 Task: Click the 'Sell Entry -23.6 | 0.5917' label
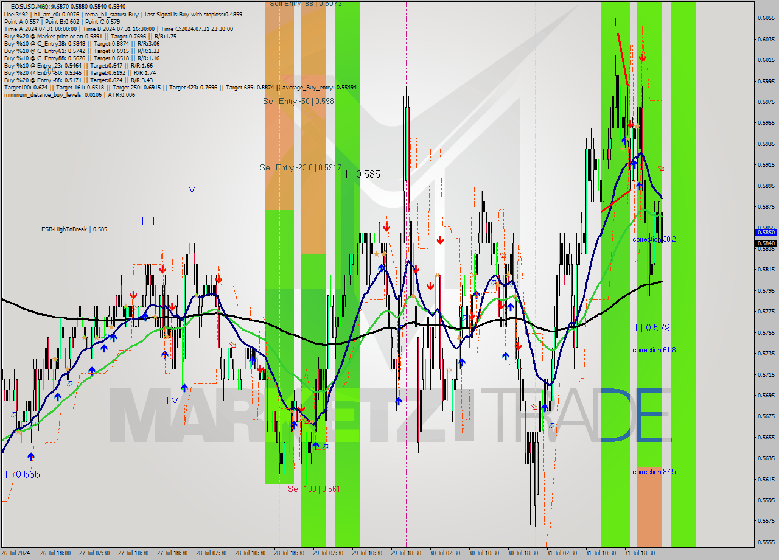300,167
